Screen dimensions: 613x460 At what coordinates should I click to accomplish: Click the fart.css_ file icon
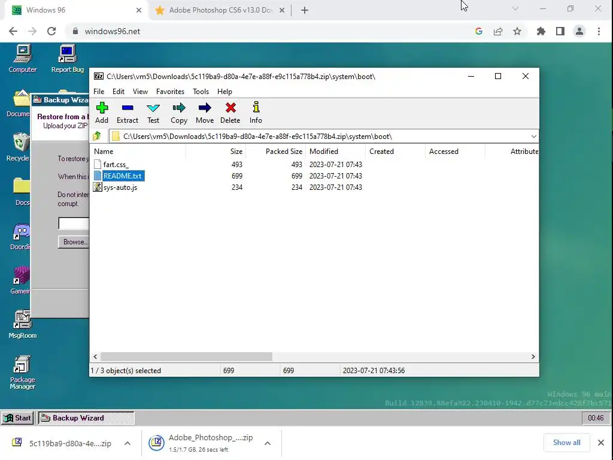pyautogui.click(x=98, y=164)
